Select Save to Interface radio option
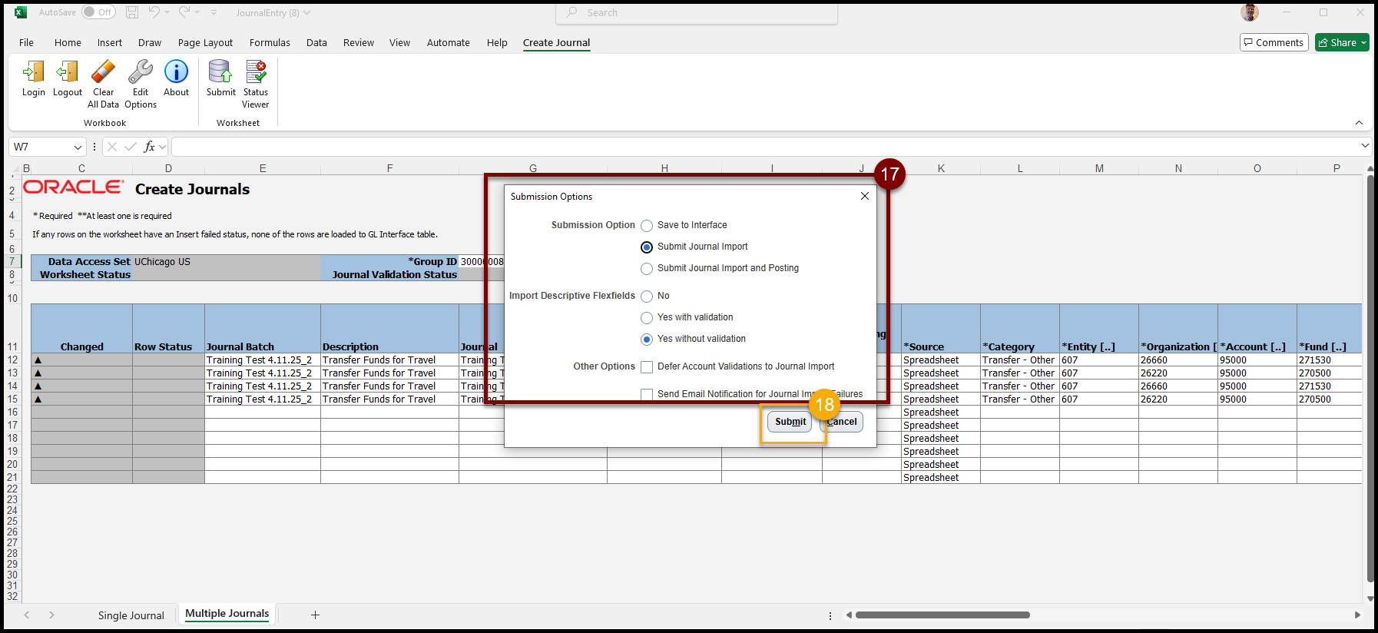 (x=647, y=226)
